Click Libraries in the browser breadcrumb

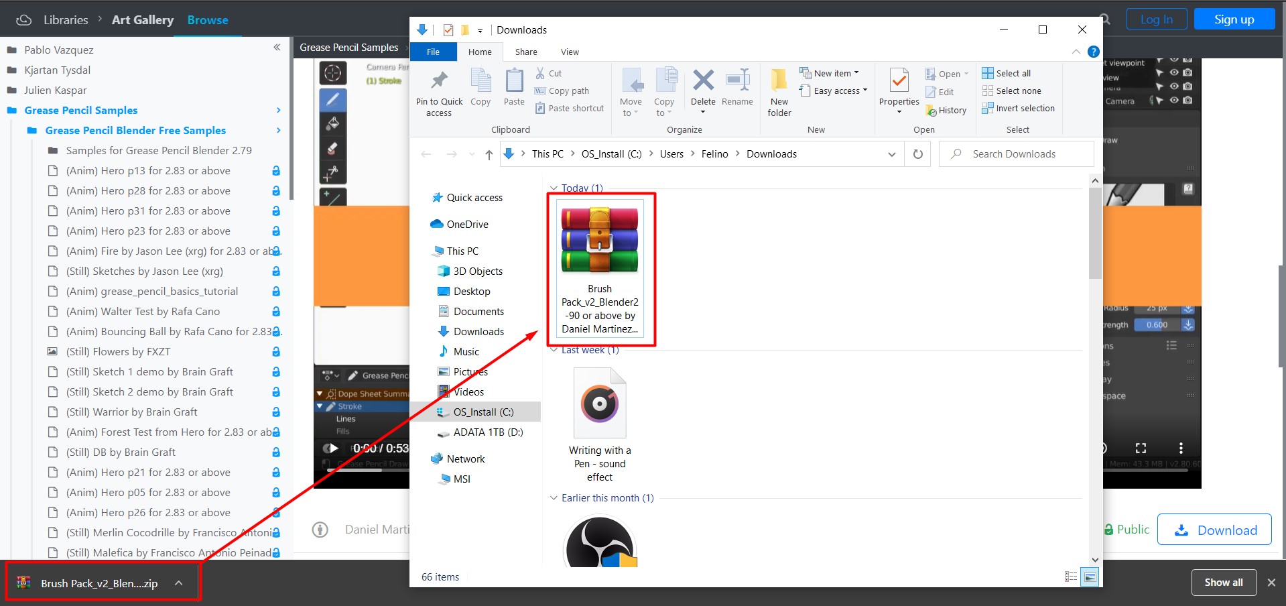[x=66, y=20]
